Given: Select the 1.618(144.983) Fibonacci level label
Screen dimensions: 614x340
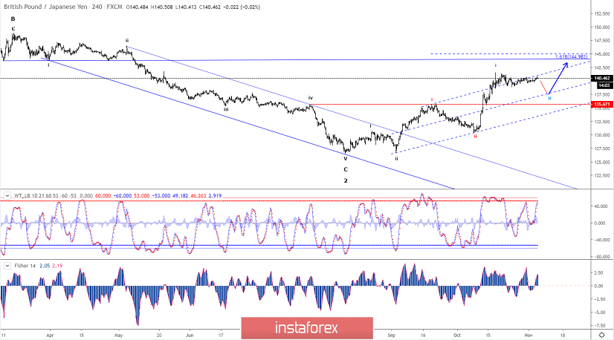Looking at the screenshot, I should click(x=572, y=56).
